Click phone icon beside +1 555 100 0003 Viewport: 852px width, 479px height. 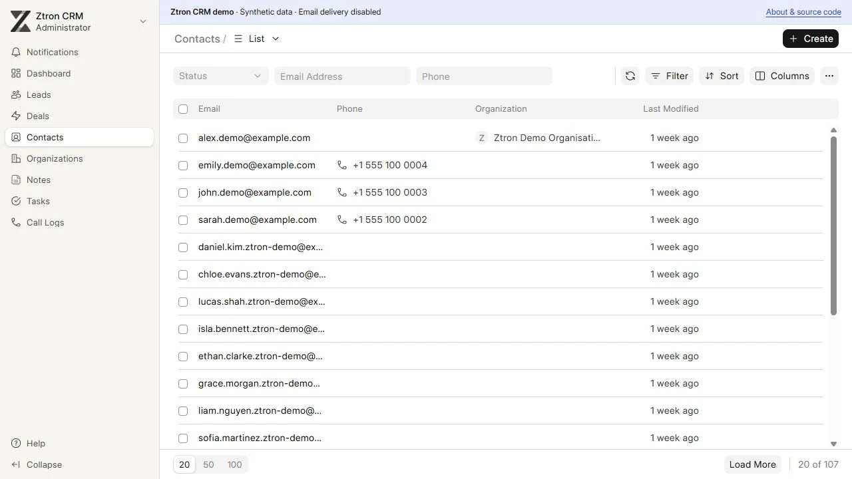(342, 192)
